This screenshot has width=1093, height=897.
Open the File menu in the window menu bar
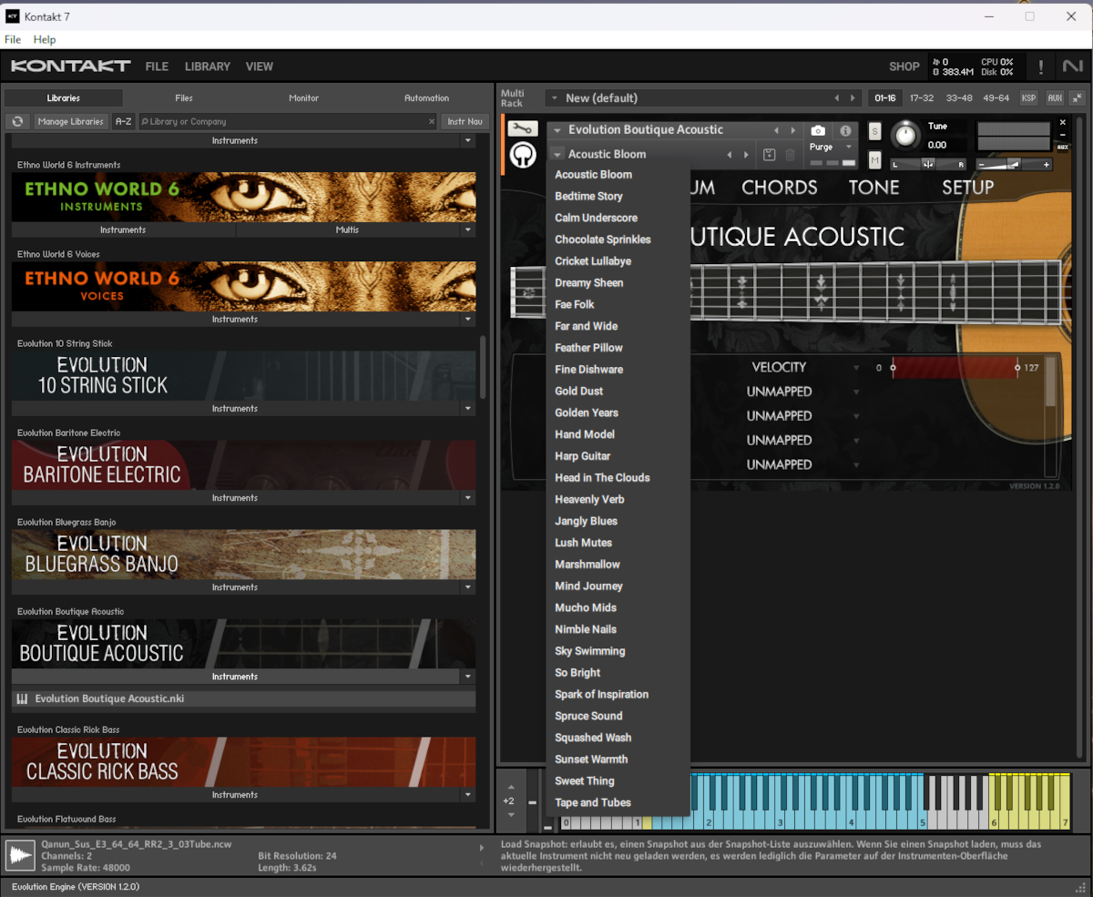13,39
